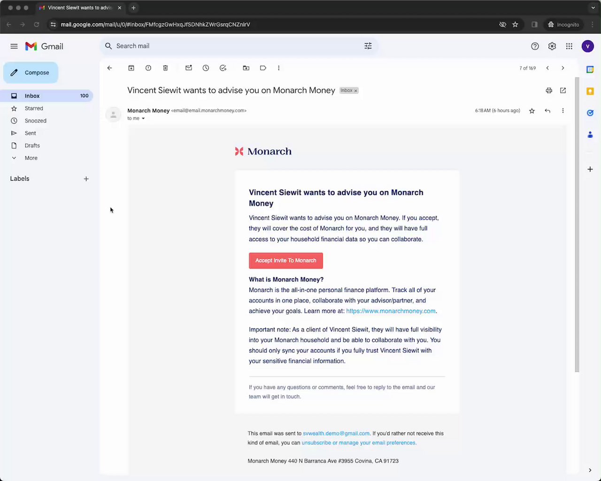Star the Monarch Money message
Viewport: 601px width, 481px height.
point(532,111)
